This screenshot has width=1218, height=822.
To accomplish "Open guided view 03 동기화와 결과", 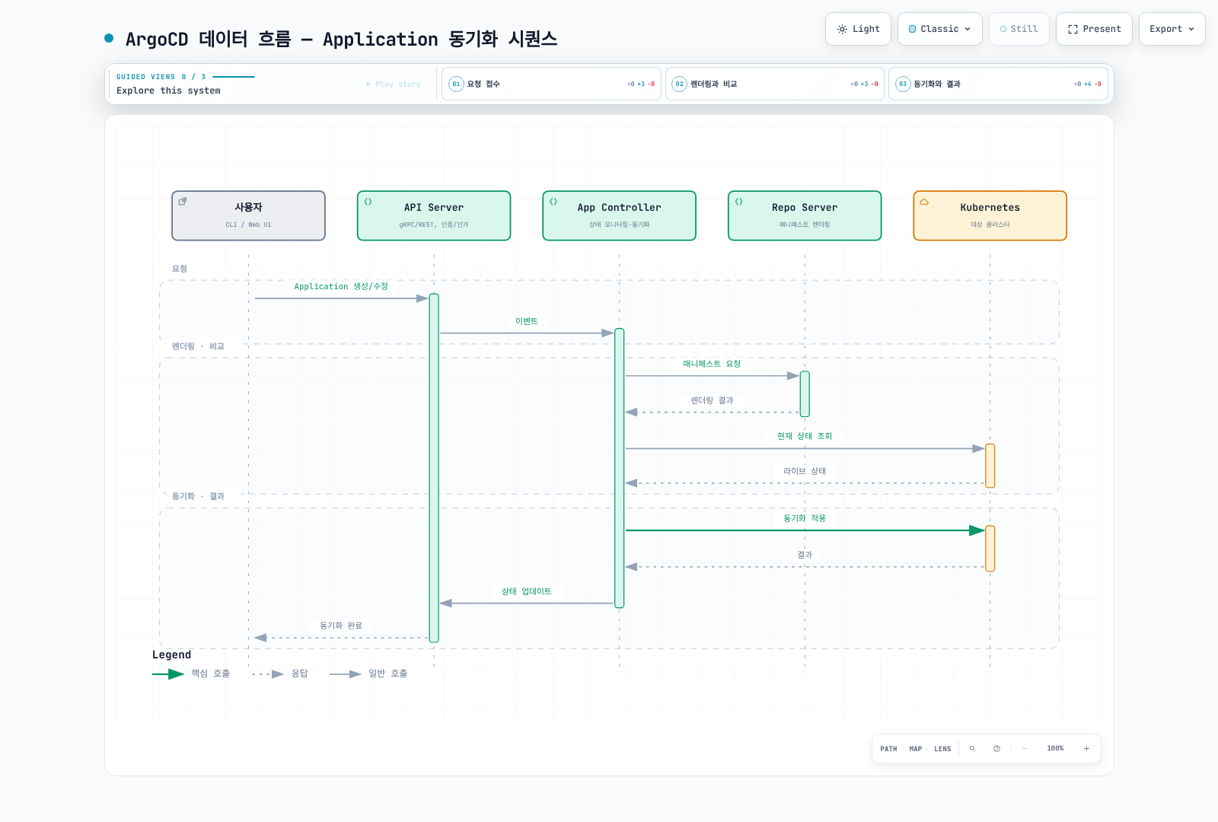I will coord(997,84).
